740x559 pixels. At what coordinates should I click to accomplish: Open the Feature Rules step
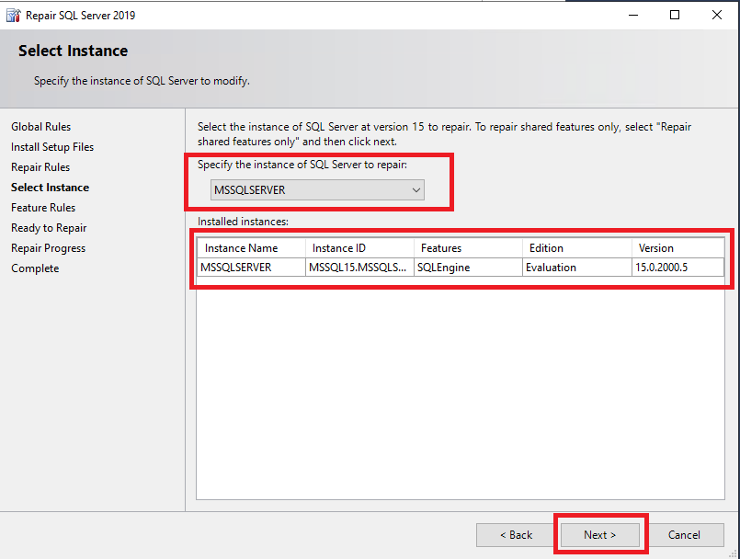tap(43, 208)
